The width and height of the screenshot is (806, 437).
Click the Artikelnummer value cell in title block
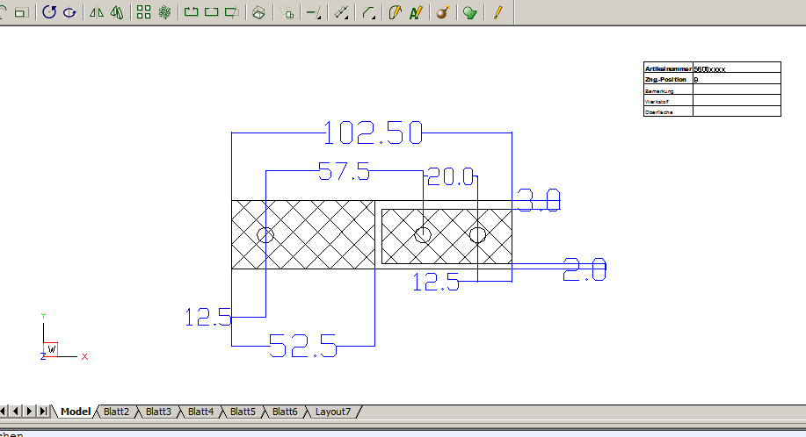click(736, 68)
